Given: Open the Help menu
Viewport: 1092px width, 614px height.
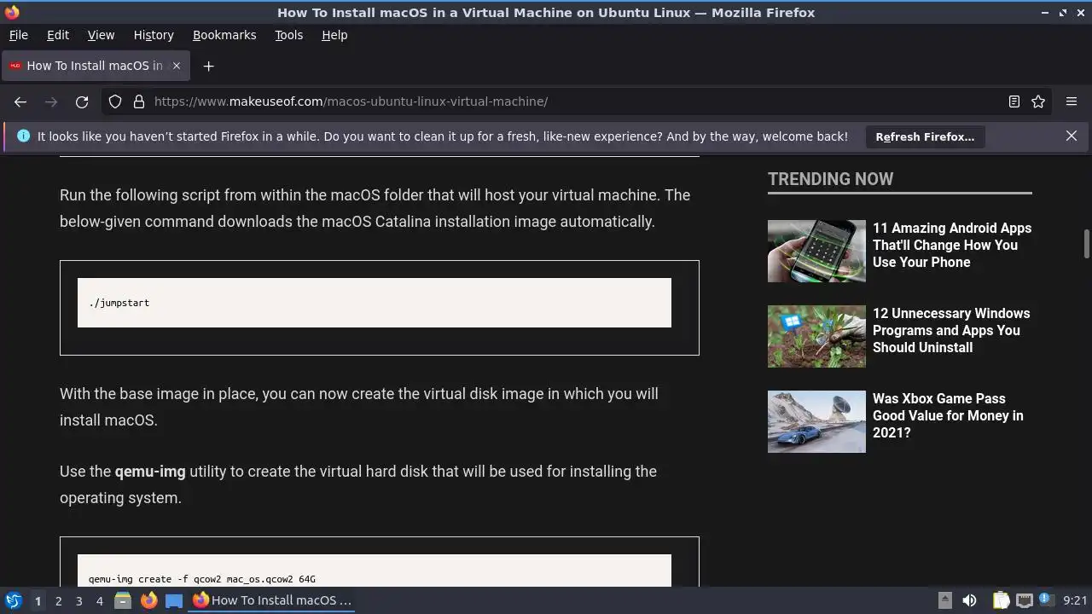Looking at the screenshot, I should pos(334,35).
